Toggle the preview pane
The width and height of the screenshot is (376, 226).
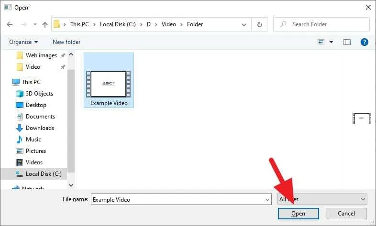pyautogui.click(x=347, y=42)
